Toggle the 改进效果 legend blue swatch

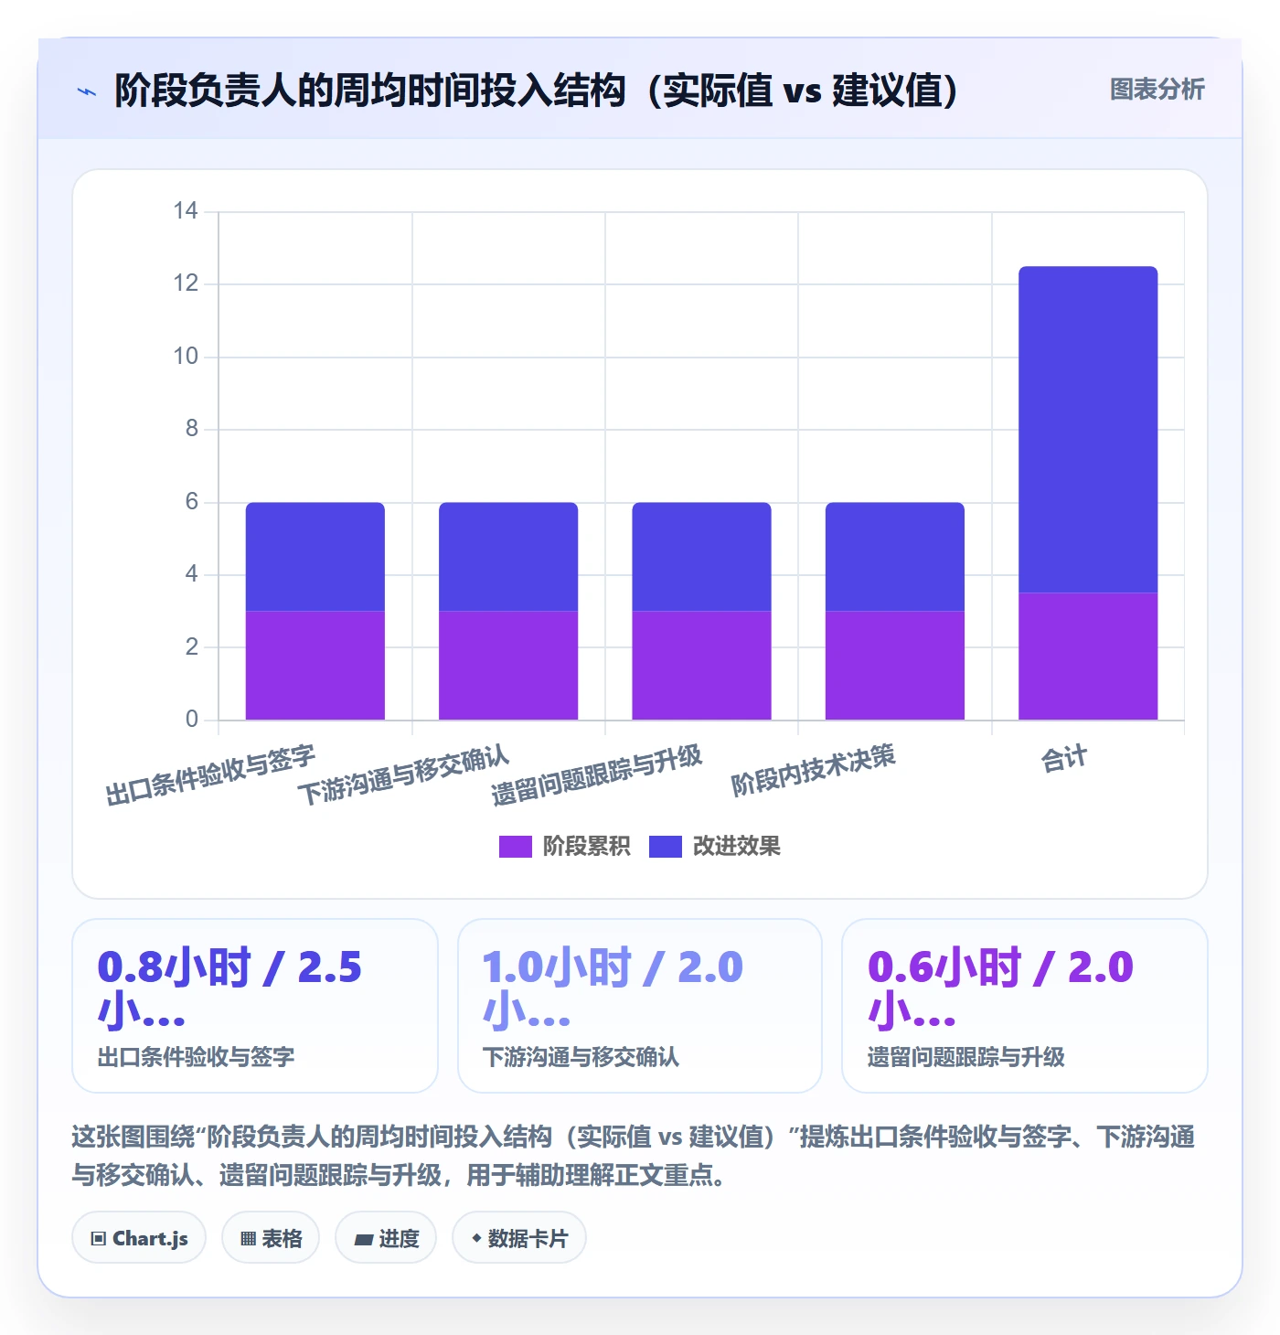pos(665,847)
